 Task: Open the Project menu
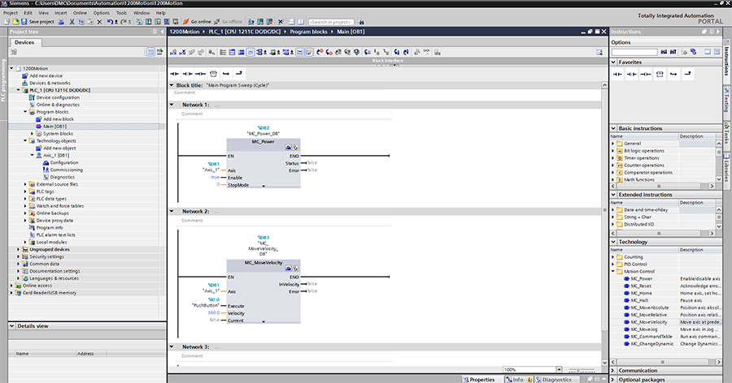coord(11,13)
